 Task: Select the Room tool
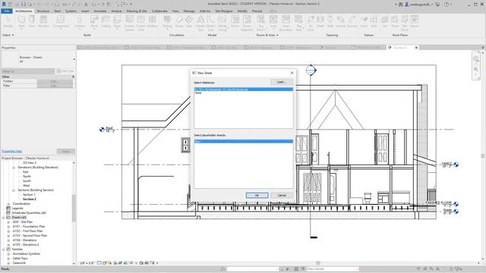pyautogui.click(x=235, y=22)
